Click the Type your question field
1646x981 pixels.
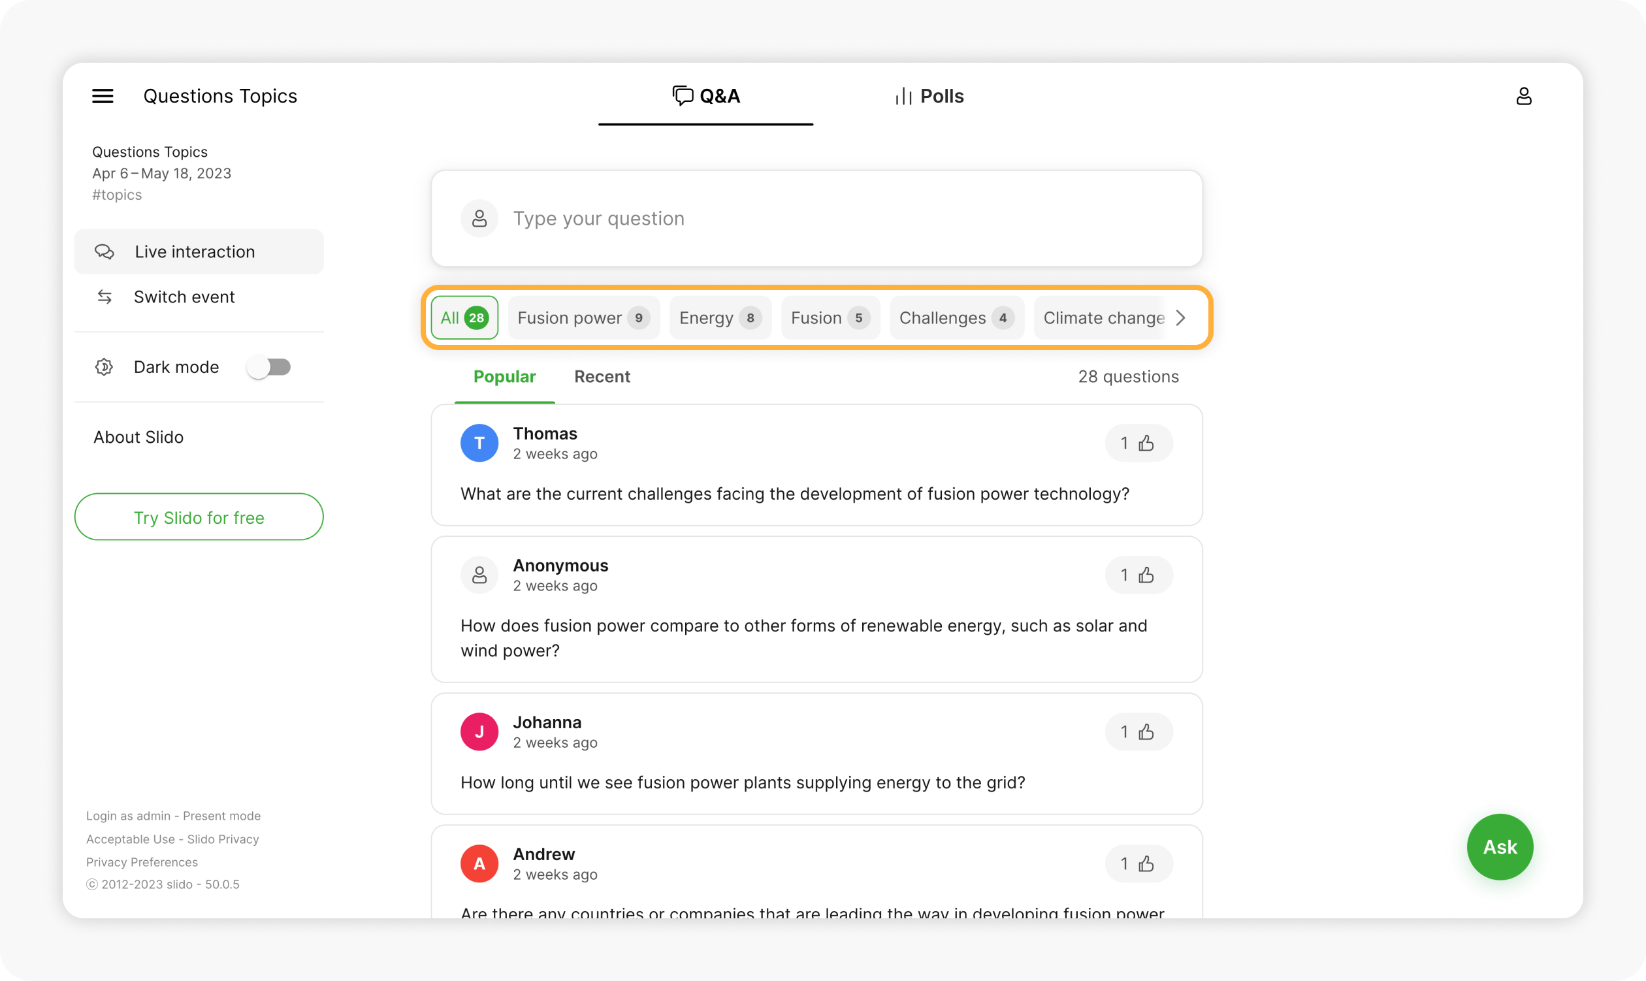816,218
